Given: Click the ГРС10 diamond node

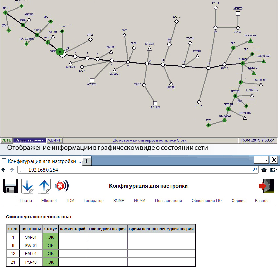Looking at the screenshot, I should click(144, 85).
